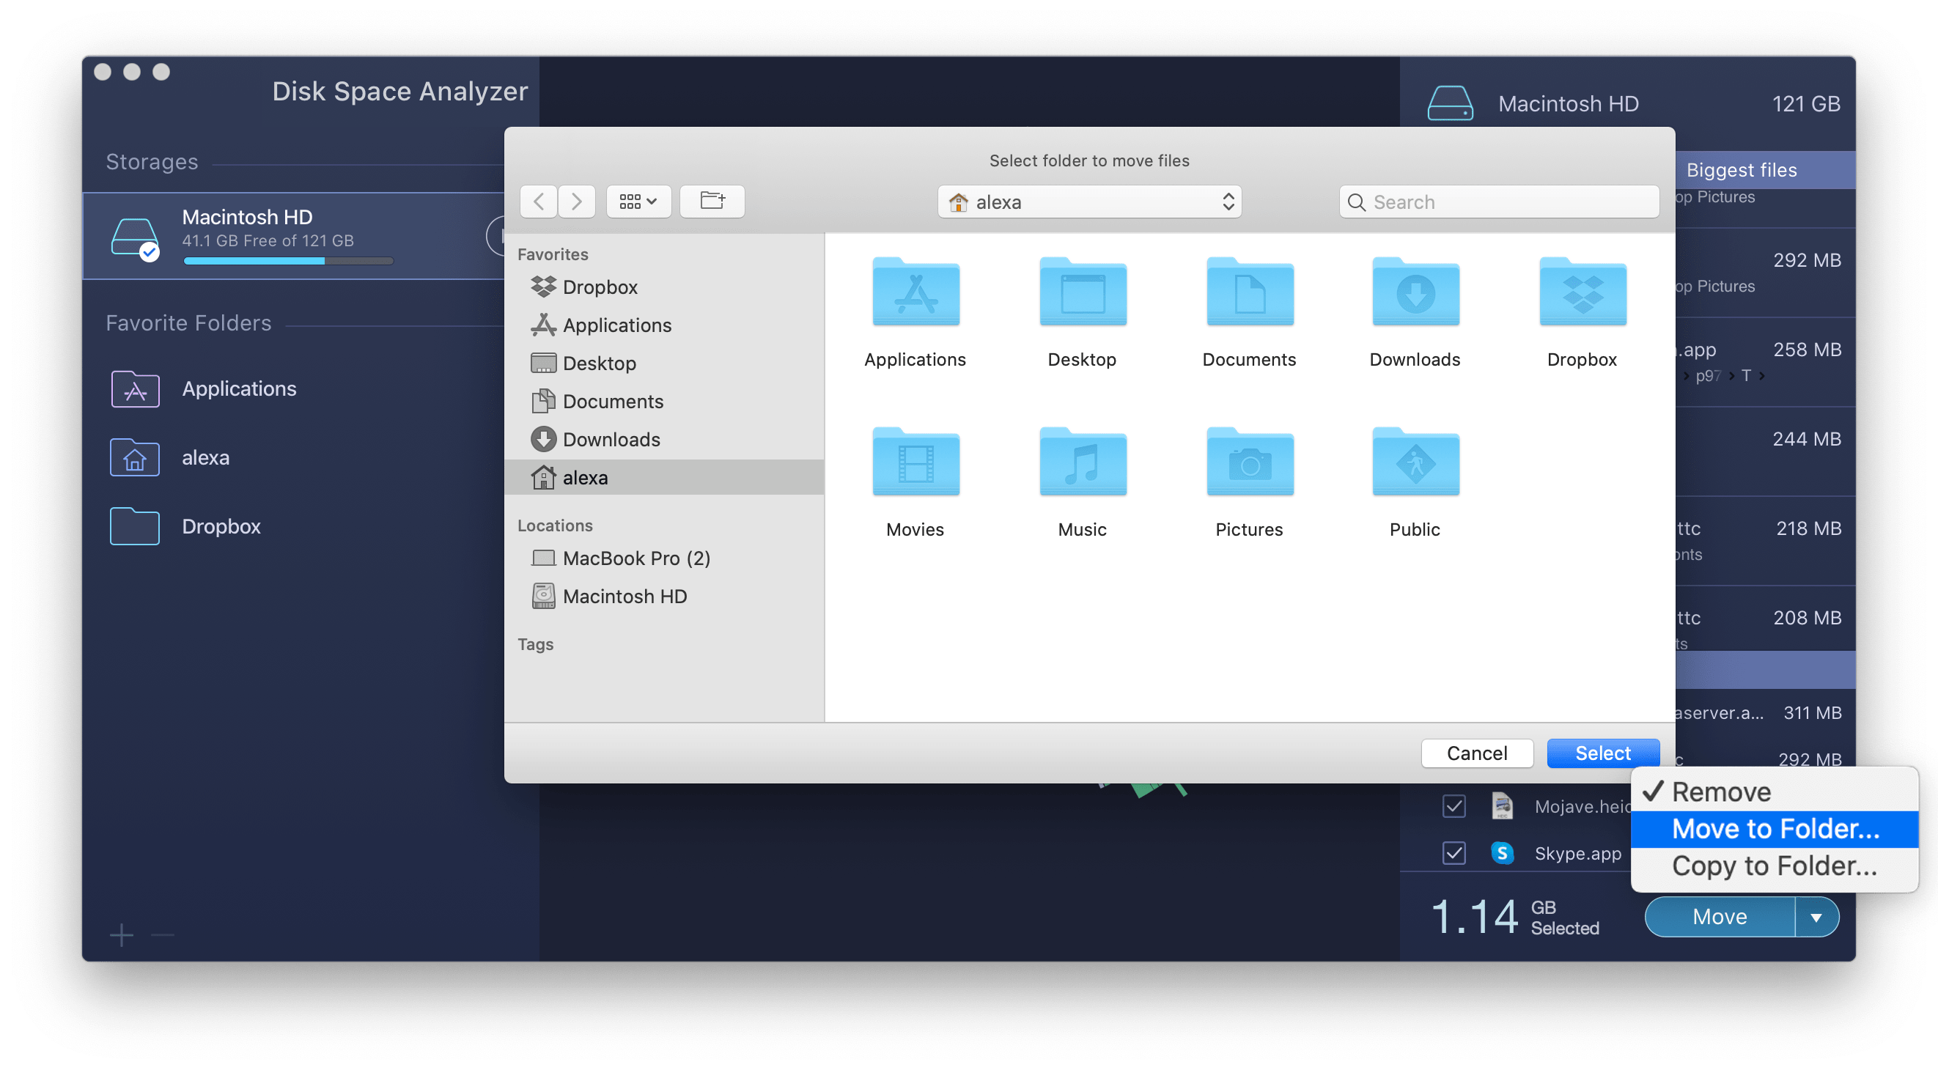The image size is (1938, 1070).
Task: Cancel the folder selection dialog
Action: point(1477,753)
